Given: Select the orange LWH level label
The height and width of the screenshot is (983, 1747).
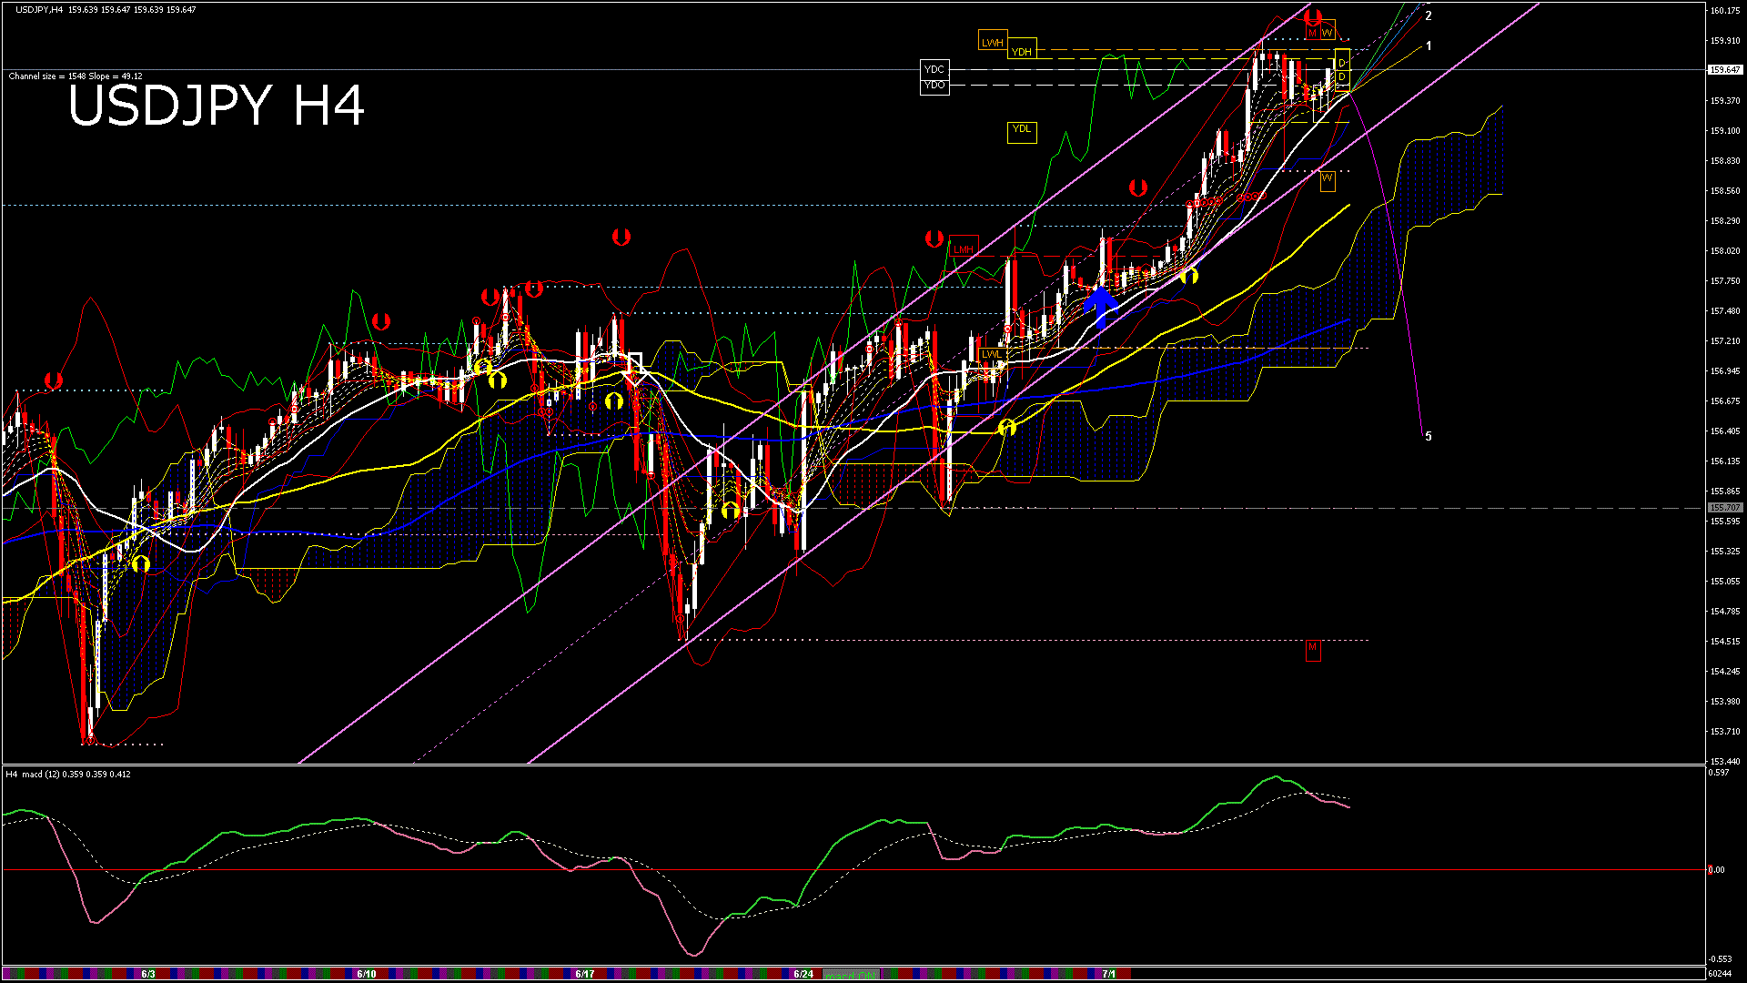Looking at the screenshot, I should tap(993, 42).
